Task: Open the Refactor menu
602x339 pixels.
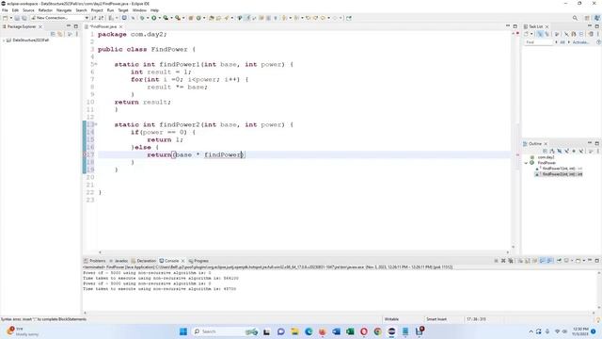Action: [x=45, y=10]
